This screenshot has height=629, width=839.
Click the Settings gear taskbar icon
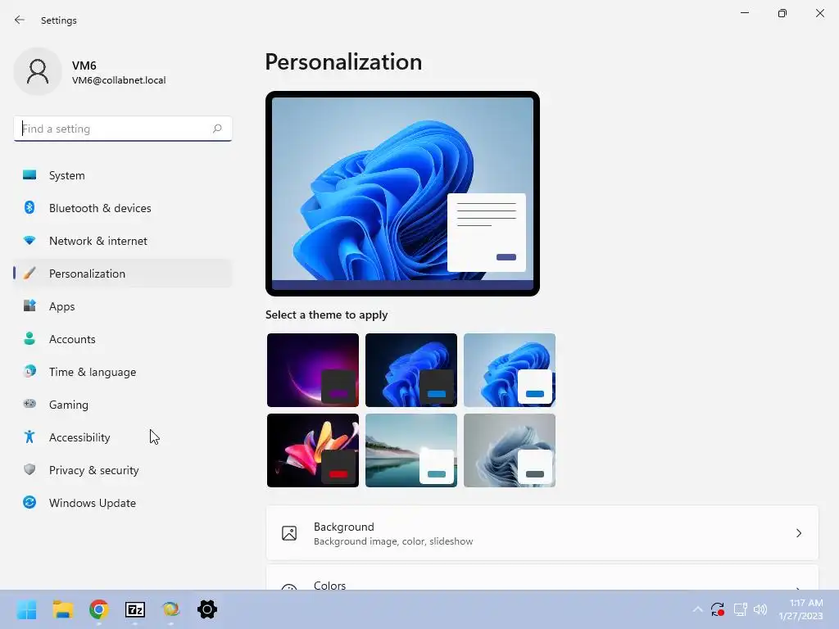tap(207, 609)
